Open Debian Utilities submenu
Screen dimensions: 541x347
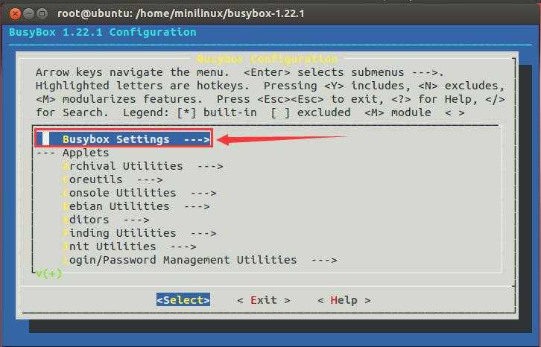click(x=136, y=206)
